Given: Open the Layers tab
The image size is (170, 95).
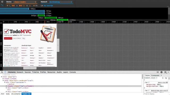Looking at the screenshot, I should [x=66, y=72].
